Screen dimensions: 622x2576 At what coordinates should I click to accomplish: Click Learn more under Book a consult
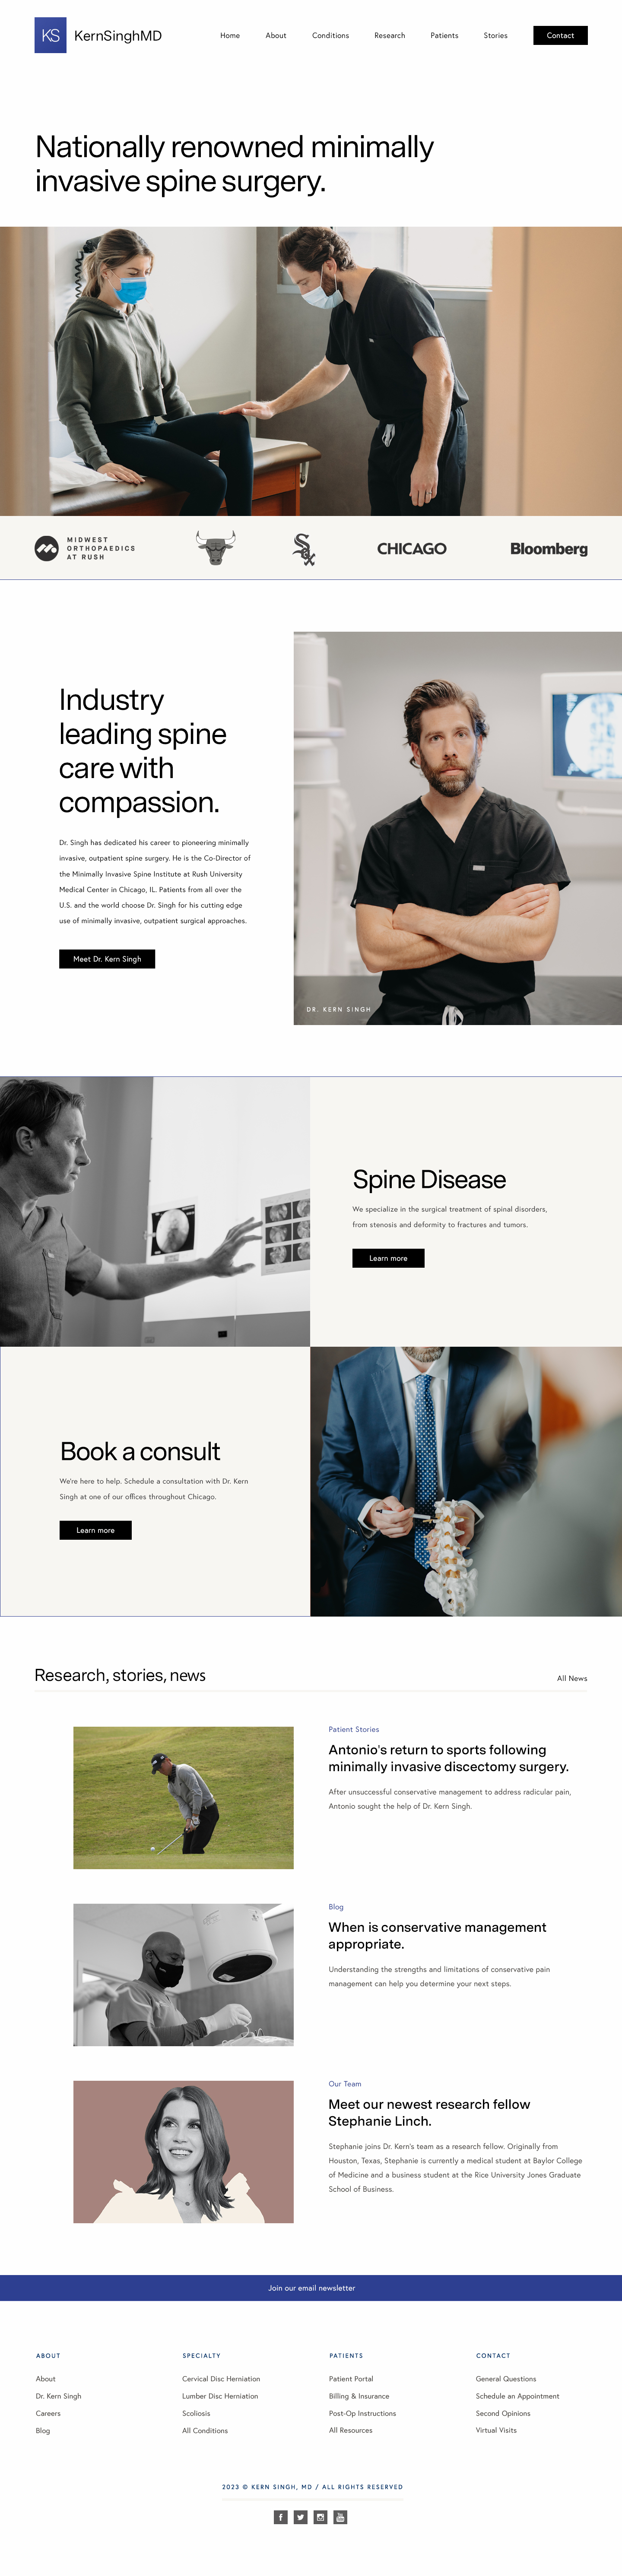coord(95,1529)
